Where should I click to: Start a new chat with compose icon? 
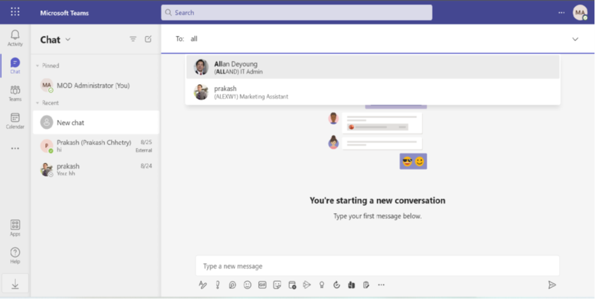[148, 39]
